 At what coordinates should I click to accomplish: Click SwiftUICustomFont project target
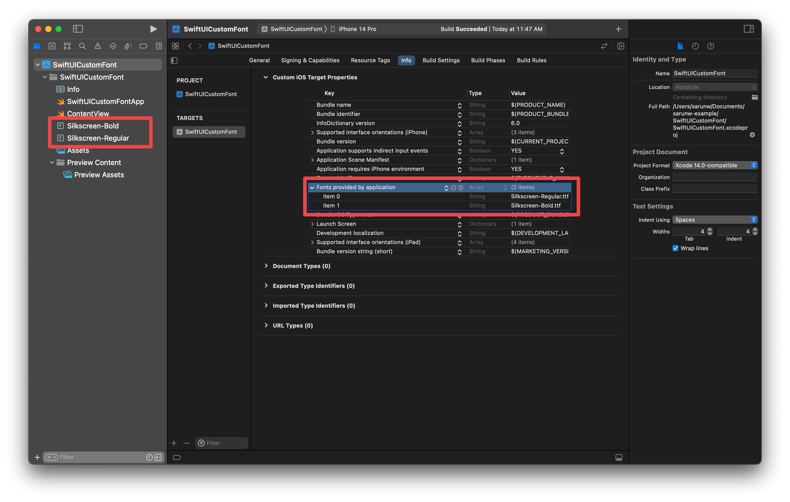click(210, 131)
